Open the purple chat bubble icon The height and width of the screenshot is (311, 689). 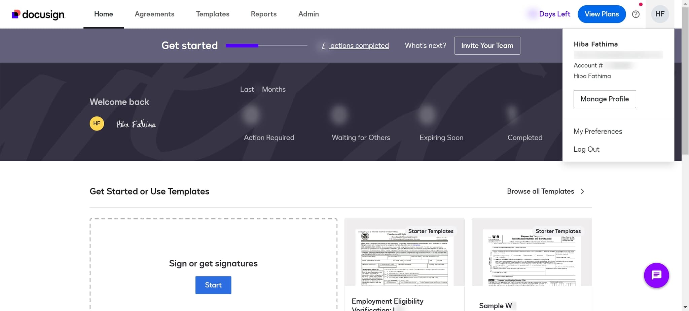click(x=656, y=275)
